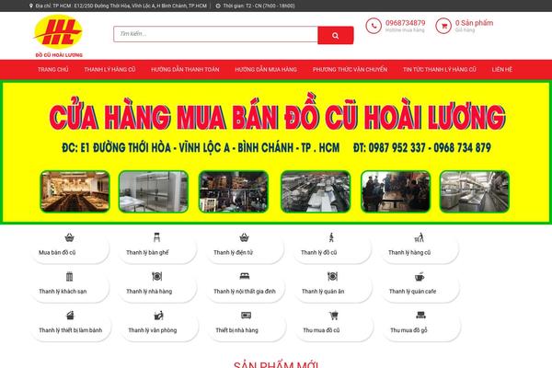Open Mua bán đồ cũ category
552x368 pixels.
[x=57, y=252]
